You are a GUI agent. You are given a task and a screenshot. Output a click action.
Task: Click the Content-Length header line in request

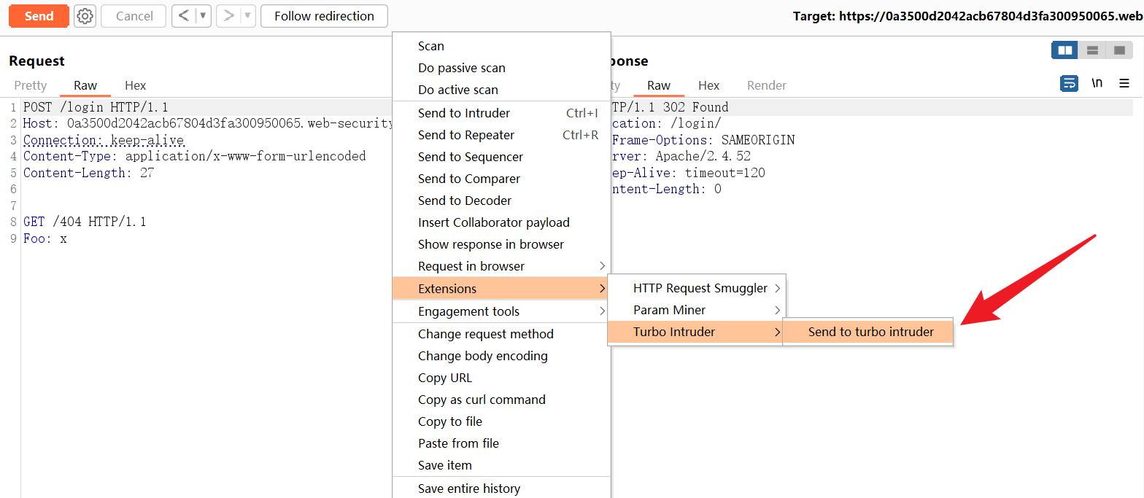[88, 173]
